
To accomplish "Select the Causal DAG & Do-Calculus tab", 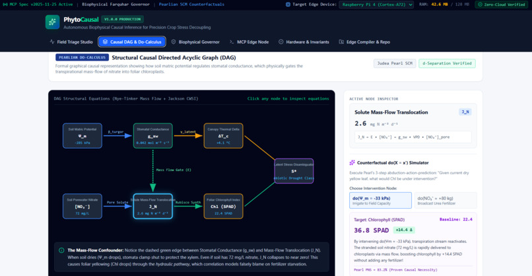I will pyautogui.click(x=132, y=42).
